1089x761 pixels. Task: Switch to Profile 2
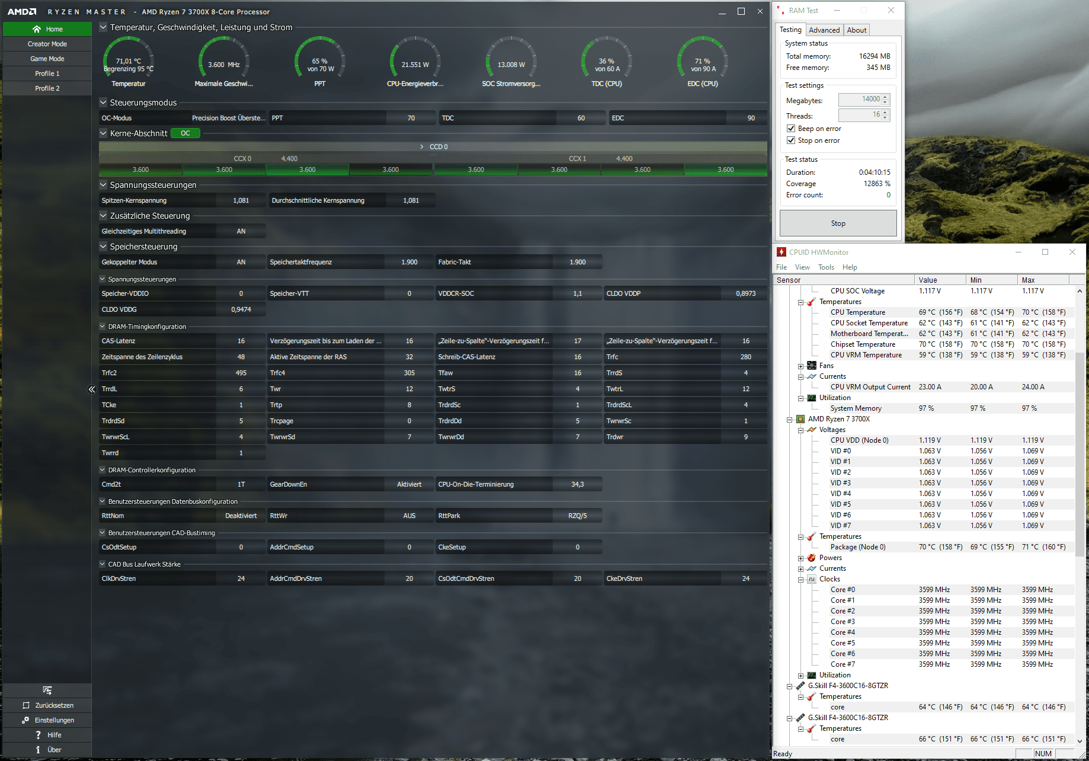[x=47, y=88]
